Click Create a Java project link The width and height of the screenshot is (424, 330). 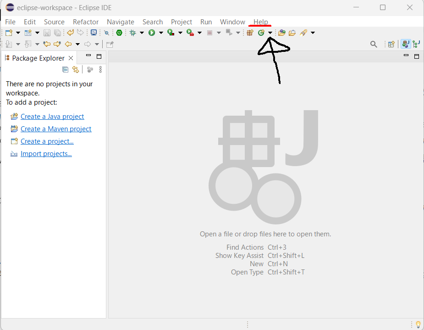pos(52,117)
